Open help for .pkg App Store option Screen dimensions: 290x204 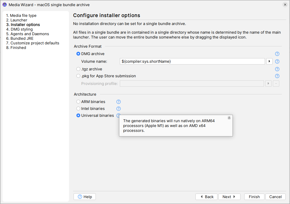pos(277,76)
